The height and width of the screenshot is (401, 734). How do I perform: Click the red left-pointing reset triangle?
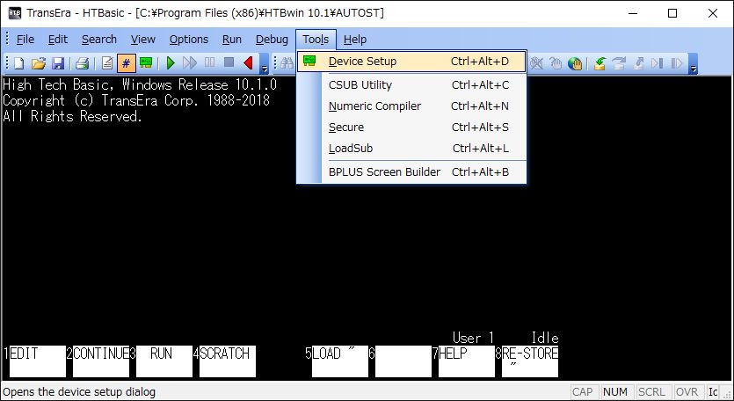tap(248, 62)
